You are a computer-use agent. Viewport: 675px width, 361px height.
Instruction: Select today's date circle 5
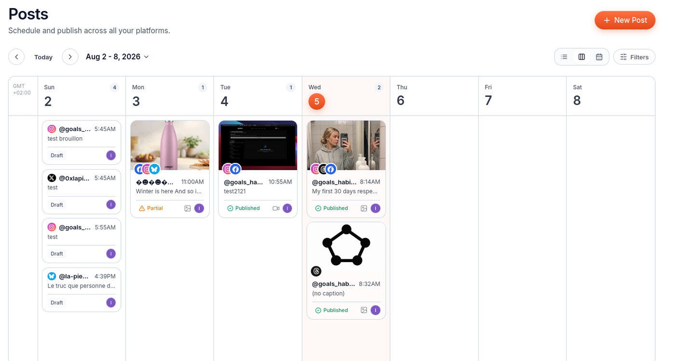pyautogui.click(x=317, y=101)
